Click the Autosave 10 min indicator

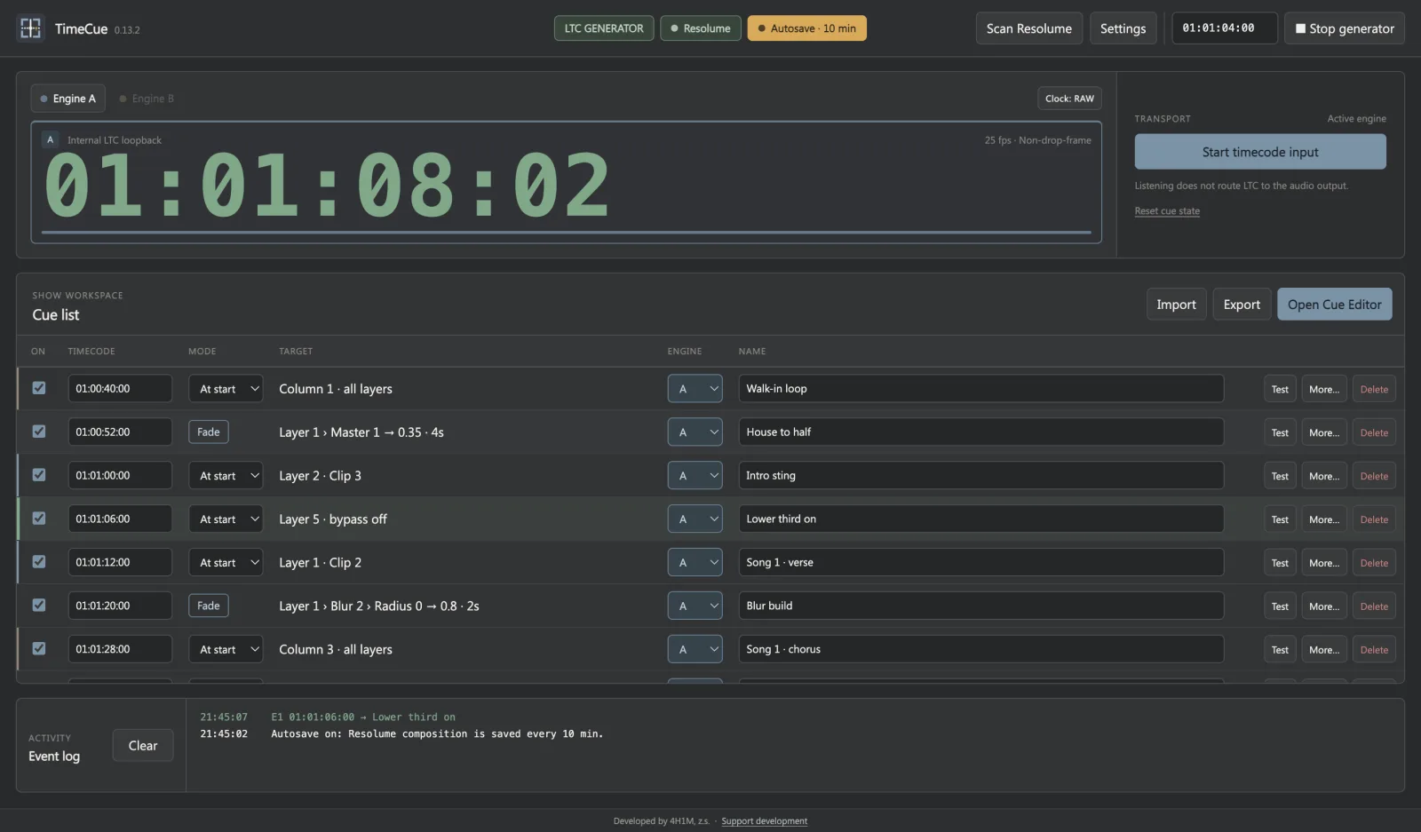pos(807,28)
